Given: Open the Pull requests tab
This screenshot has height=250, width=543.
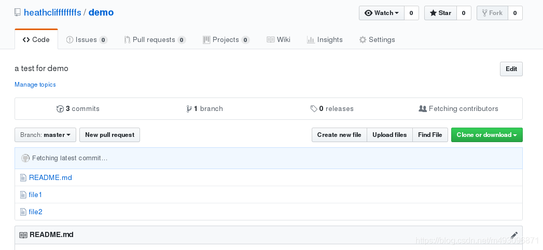Looking at the screenshot, I should point(155,40).
